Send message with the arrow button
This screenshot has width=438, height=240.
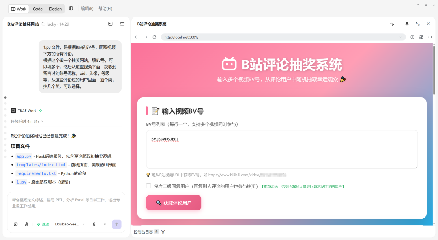(117, 224)
